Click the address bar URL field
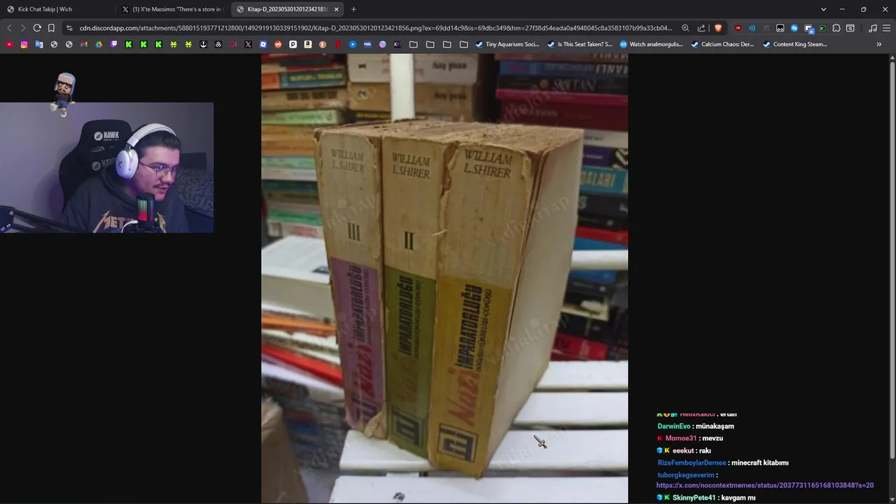 coord(375,28)
